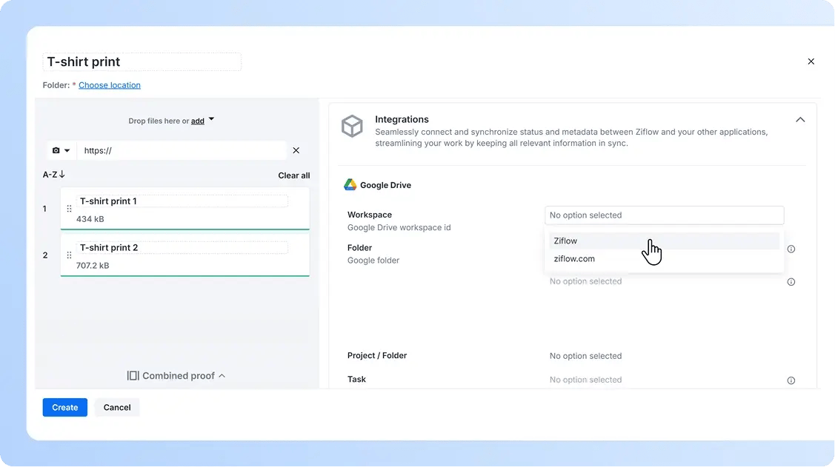
Task: Click the info icon next to Folder field
Action: click(791, 249)
